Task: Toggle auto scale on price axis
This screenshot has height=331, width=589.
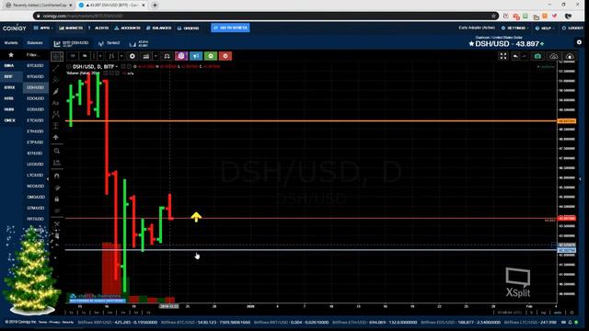Action: (558, 313)
